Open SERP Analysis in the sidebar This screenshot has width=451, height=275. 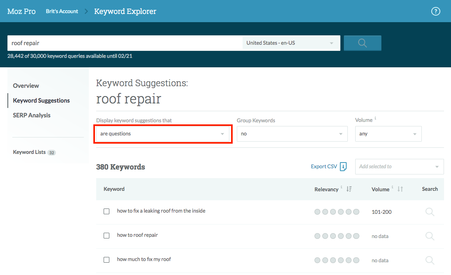[x=32, y=115]
